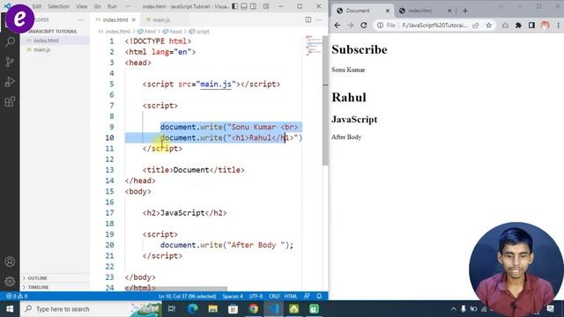Close the index.html editor tab
This screenshot has width=564, height=317.
click(x=134, y=19)
